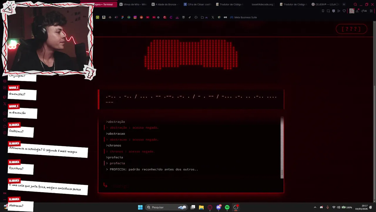Open the AI assistant button in toolbar
376x212 pixels.
click(x=364, y=11)
